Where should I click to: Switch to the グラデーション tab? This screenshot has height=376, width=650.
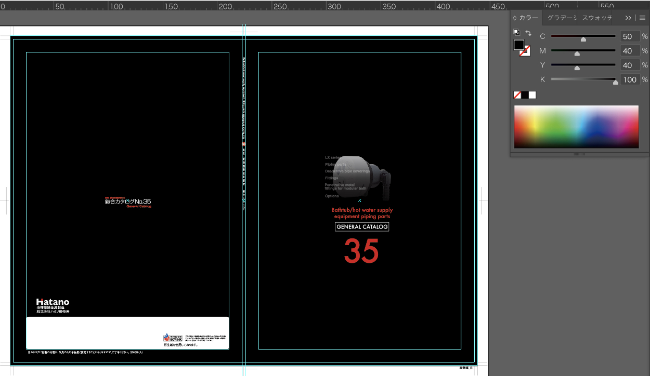coord(562,18)
